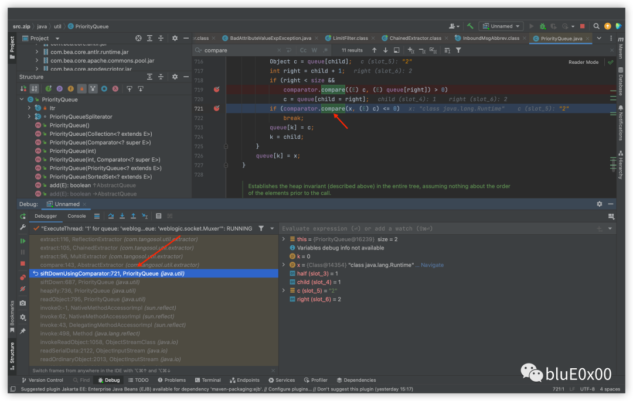Toggle breakpoint on line 721

pos(217,108)
